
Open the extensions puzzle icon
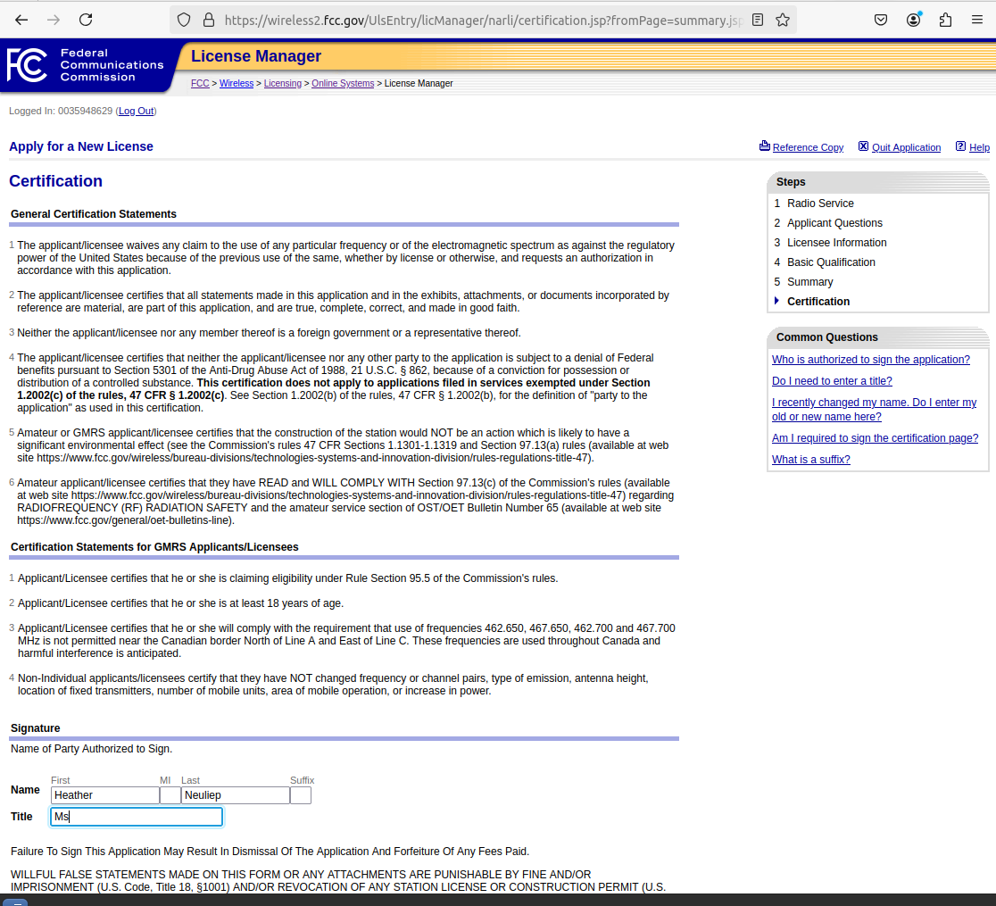tap(945, 20)
